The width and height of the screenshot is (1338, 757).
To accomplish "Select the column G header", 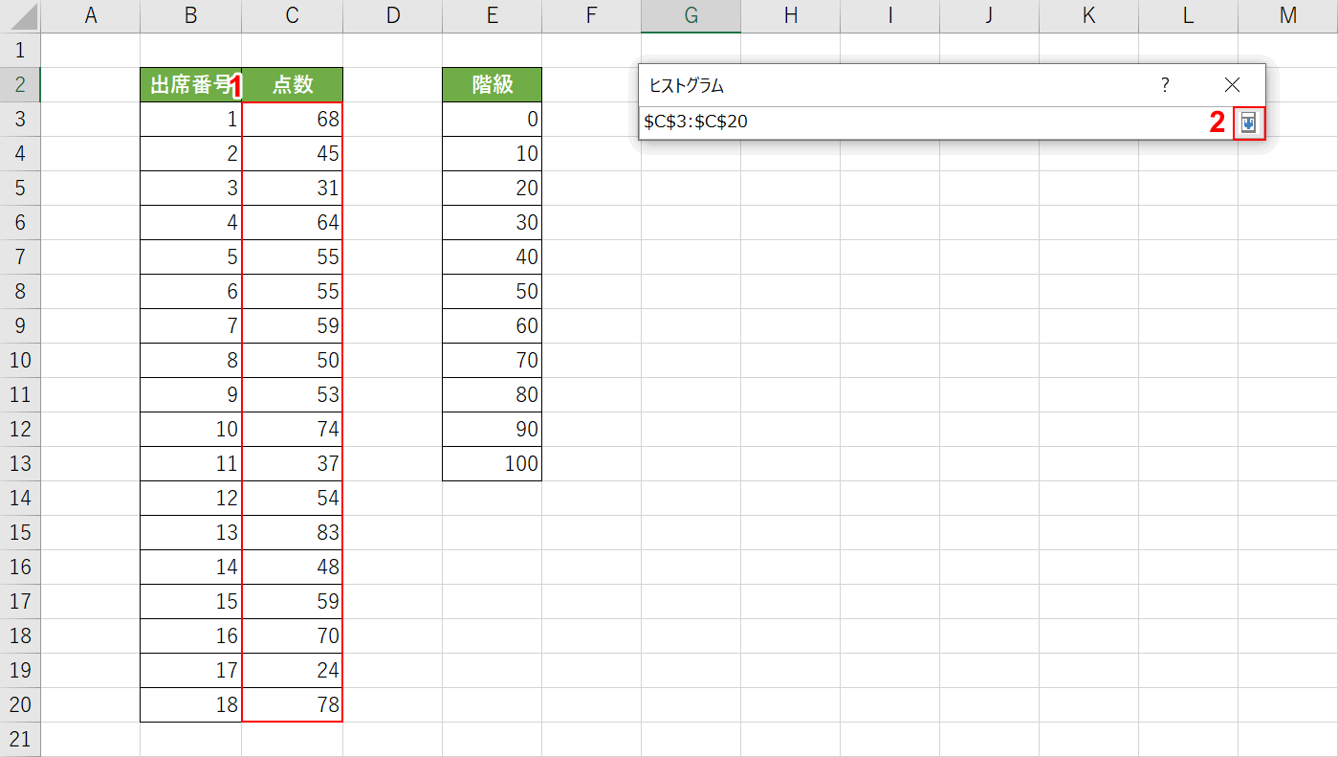I will 691,15.
